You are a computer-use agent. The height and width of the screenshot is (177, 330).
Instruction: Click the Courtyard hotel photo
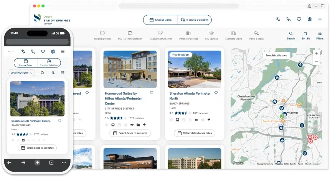(130, 159)
